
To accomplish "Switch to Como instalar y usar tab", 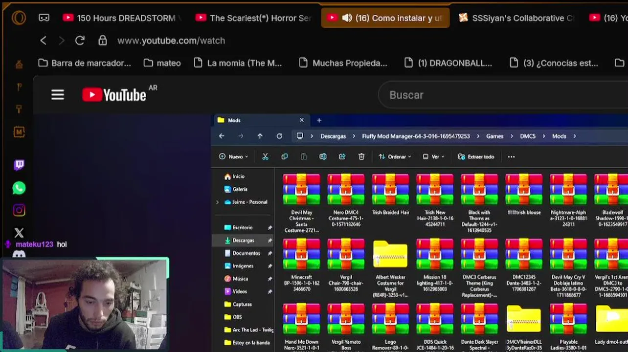I will pos(385,18).
